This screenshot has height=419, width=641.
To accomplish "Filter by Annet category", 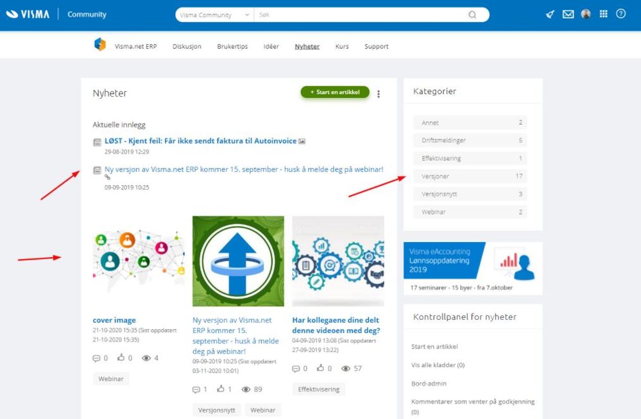I will coord(470,122).
